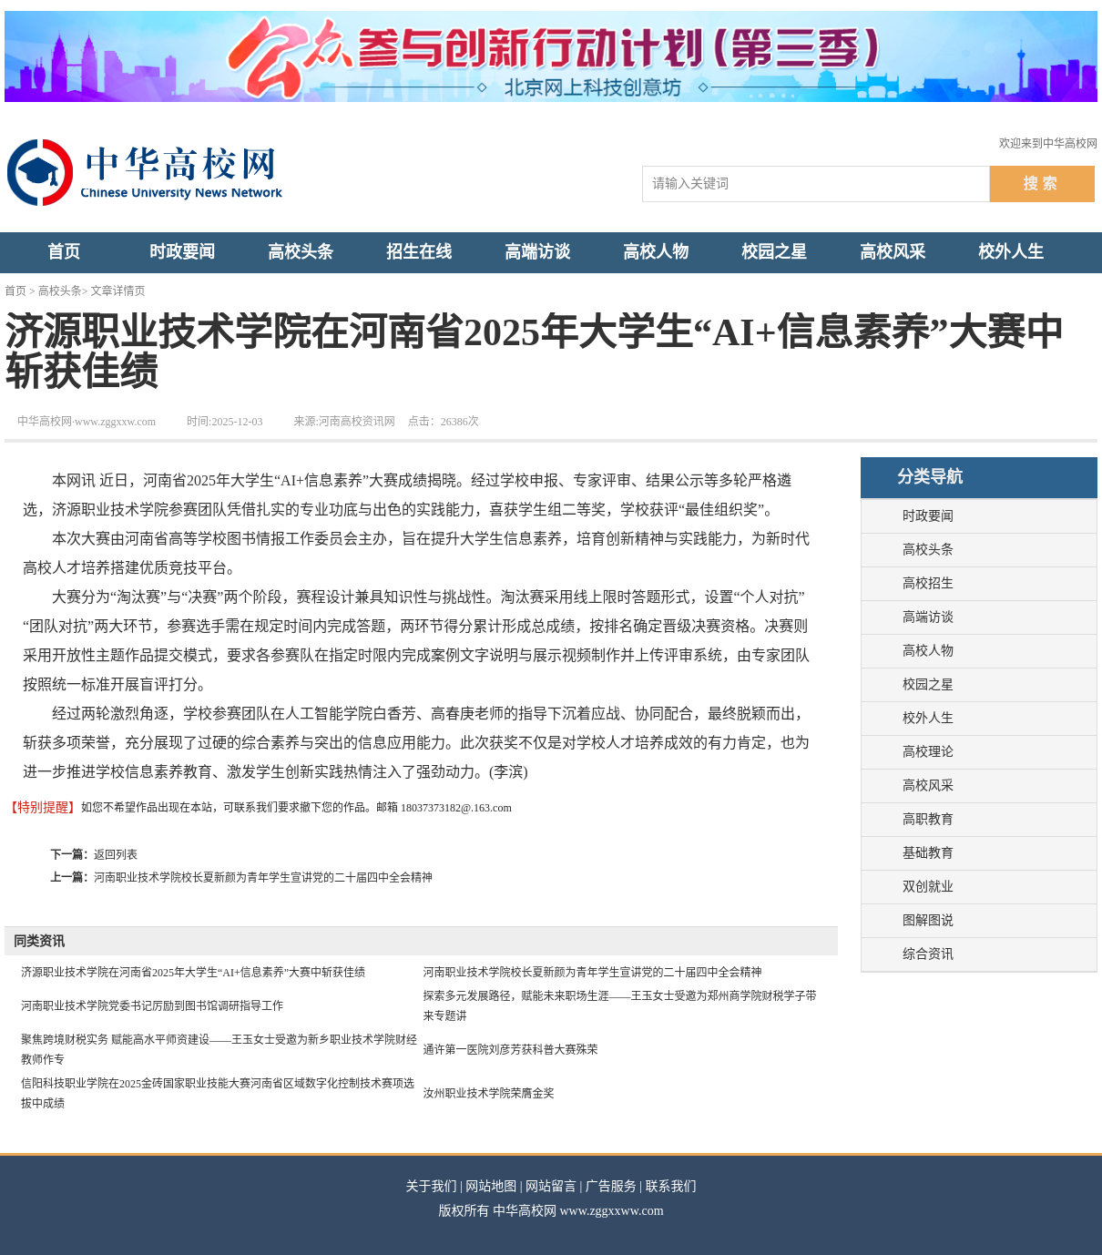Select 高校招生 in category sidebar
This screenshot has width=1102, height=1255.
(x=928, y=584)
